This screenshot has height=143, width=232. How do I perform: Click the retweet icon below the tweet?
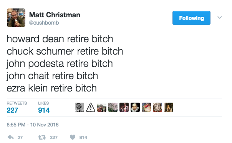coord(42,137)
